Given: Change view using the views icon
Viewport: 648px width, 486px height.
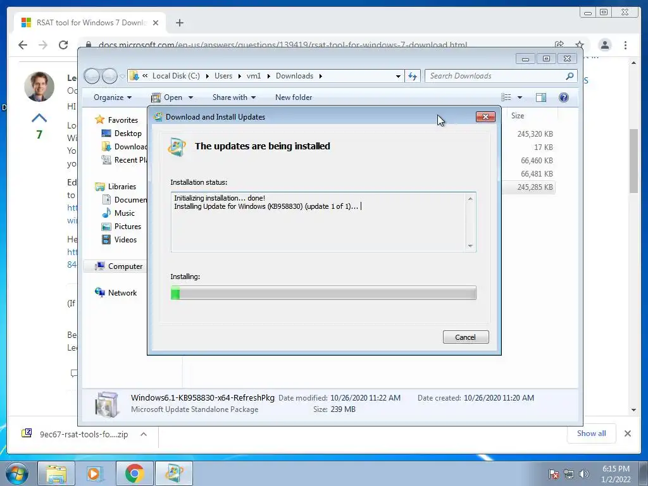Looking at the screenshot, I should coord(506,97).
